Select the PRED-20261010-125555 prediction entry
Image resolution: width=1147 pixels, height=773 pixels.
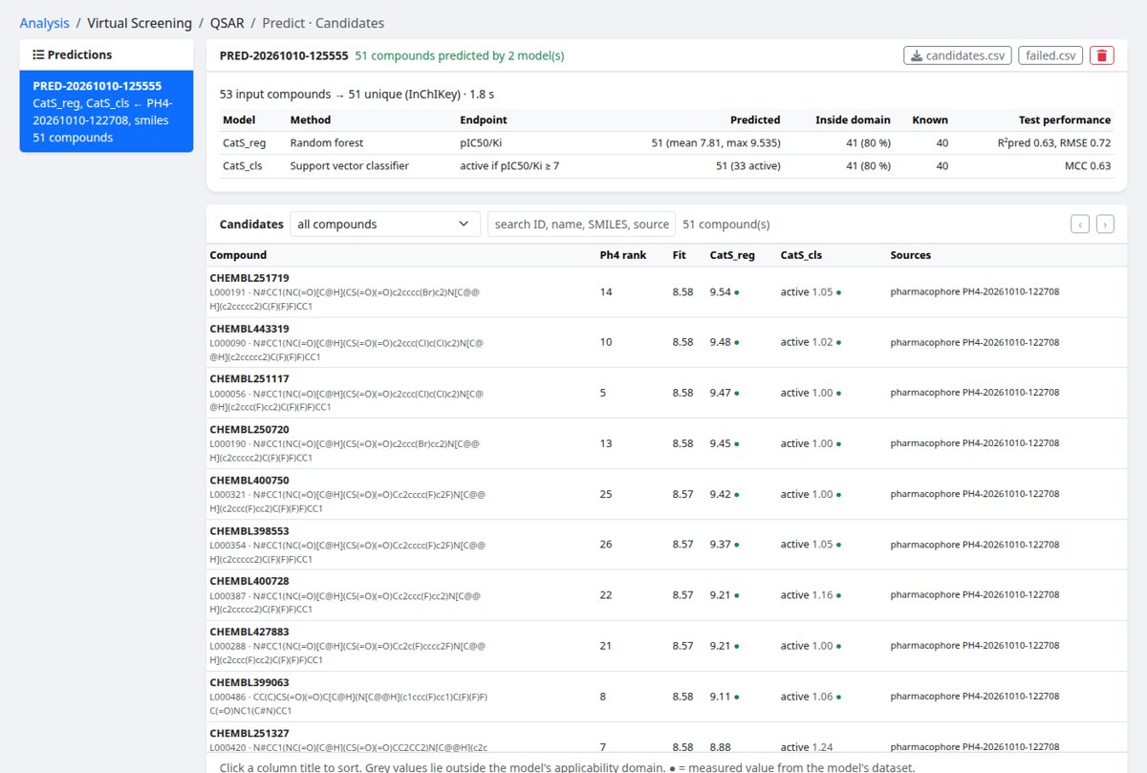[106, 112]
